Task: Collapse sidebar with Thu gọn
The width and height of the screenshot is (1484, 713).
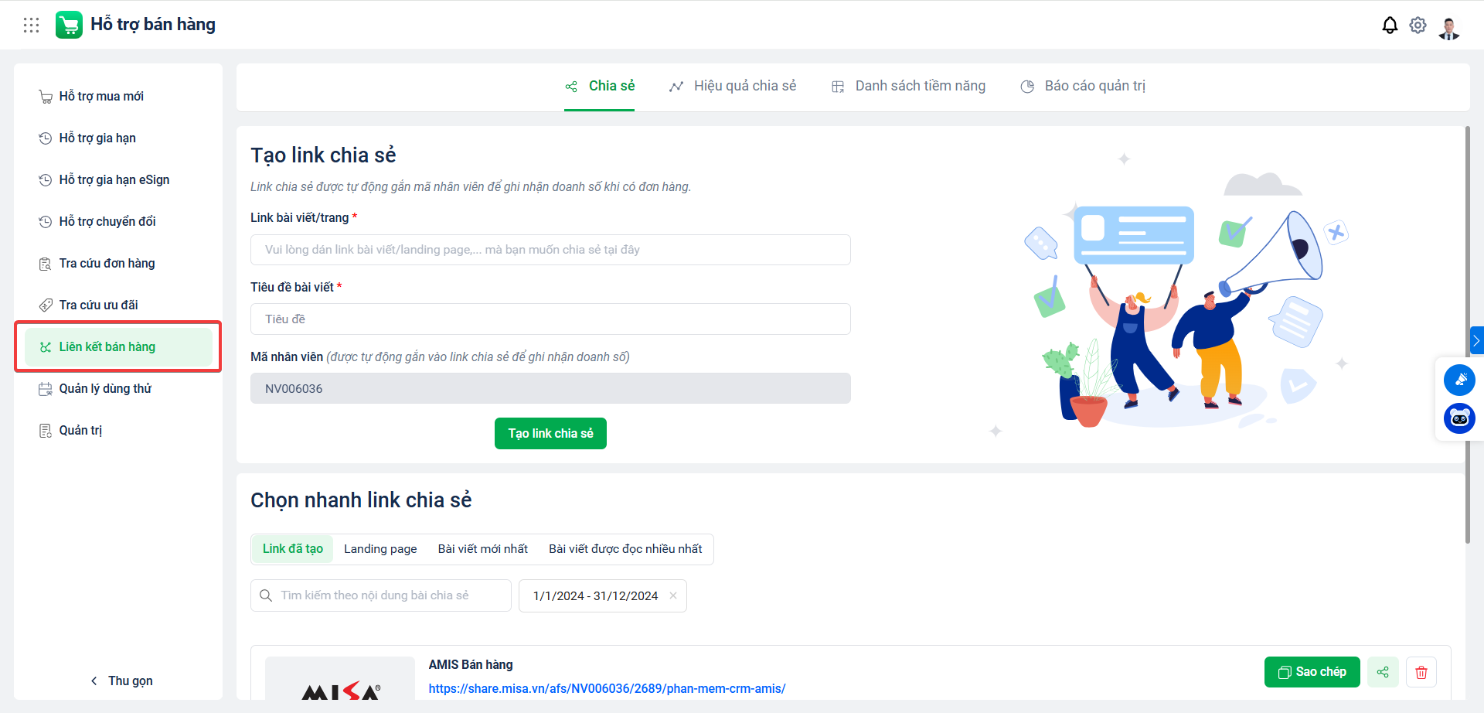Action: [x=121, y=681]
